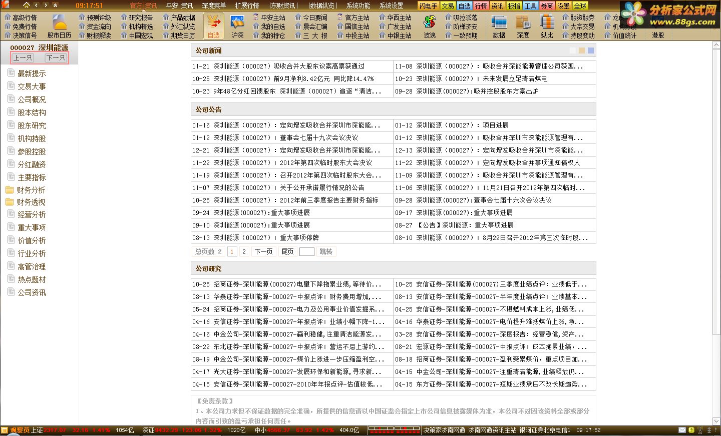Image resolution: width=721 pixels, height=436 pixels.
Task: Switch to 平安|资讯 menu tab
Action: (x=179, y=5)
